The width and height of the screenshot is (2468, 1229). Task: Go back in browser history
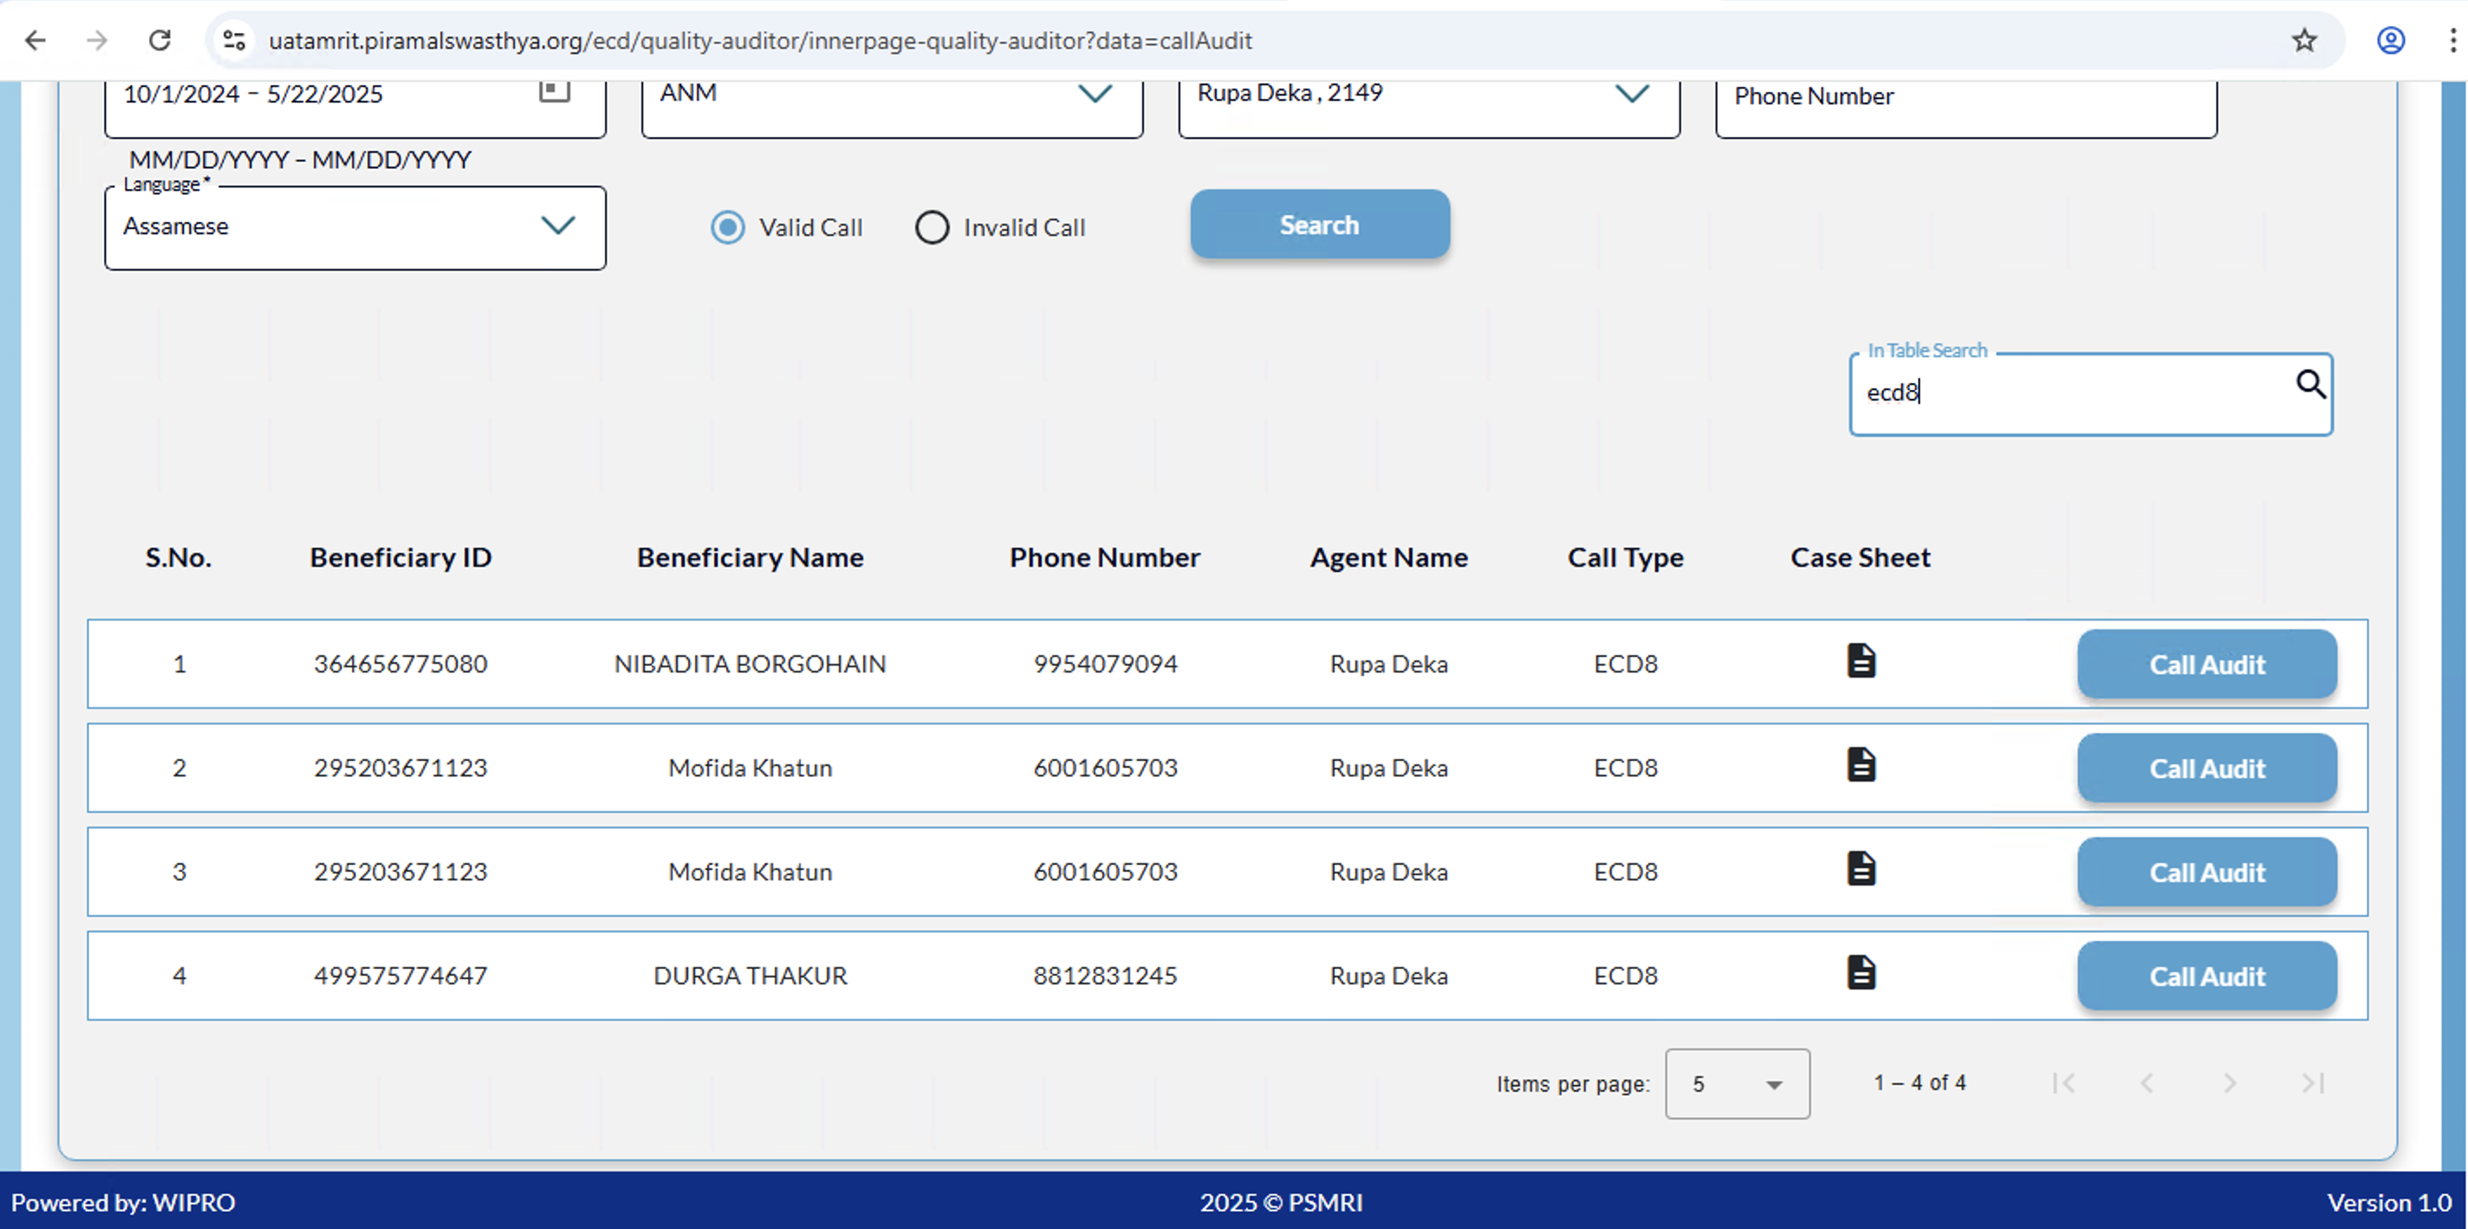click(36, 40)
